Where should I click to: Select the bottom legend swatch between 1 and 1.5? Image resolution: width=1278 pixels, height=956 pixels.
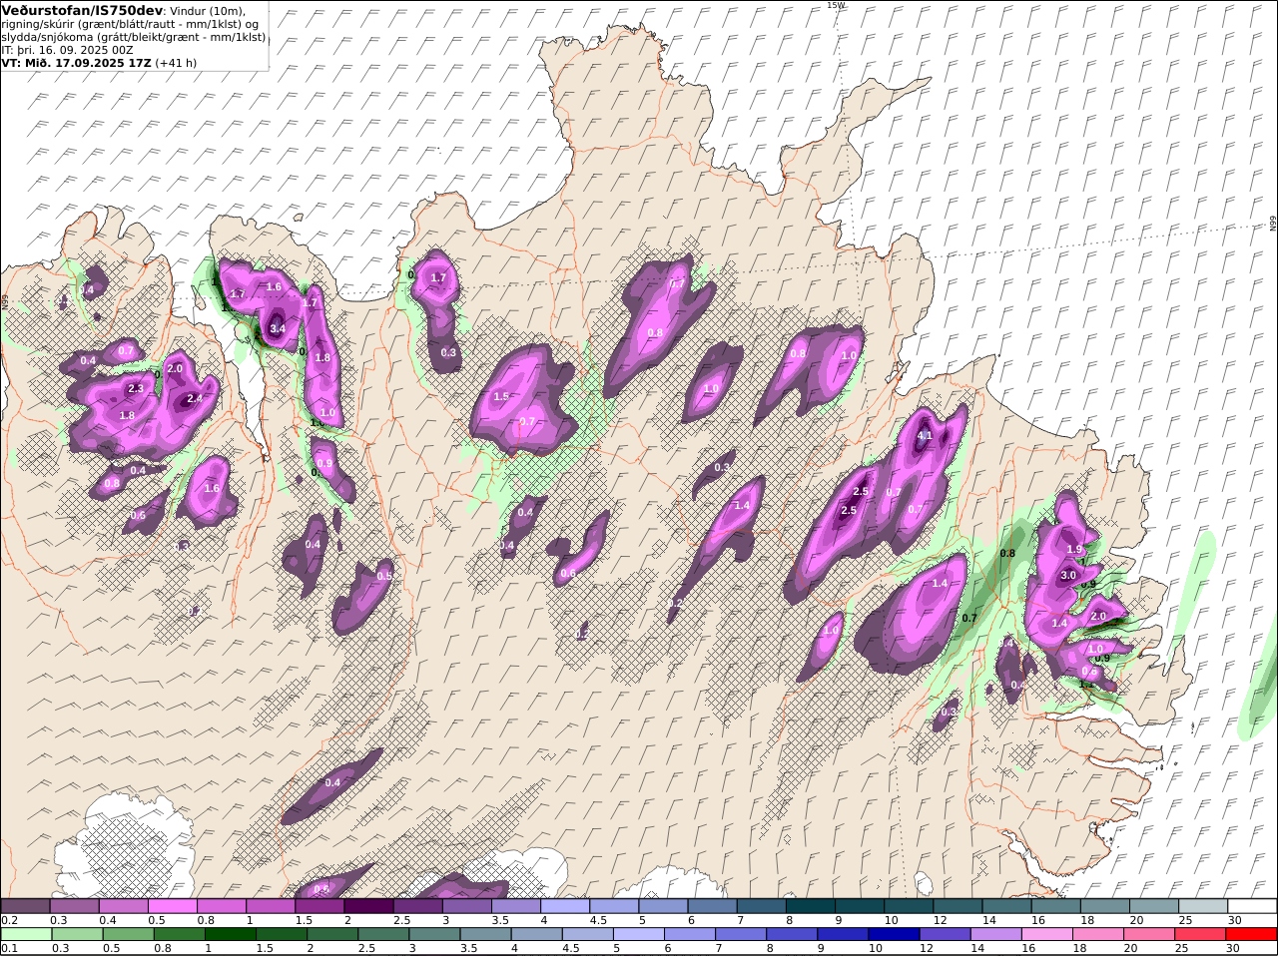point(231,934)
